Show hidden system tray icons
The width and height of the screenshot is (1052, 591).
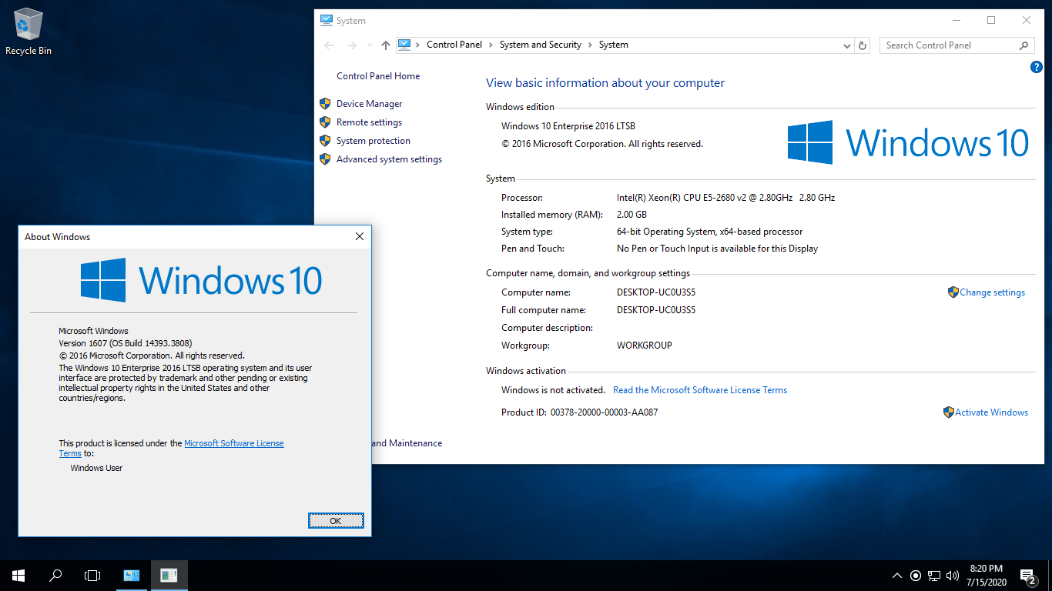coord(896,576)
